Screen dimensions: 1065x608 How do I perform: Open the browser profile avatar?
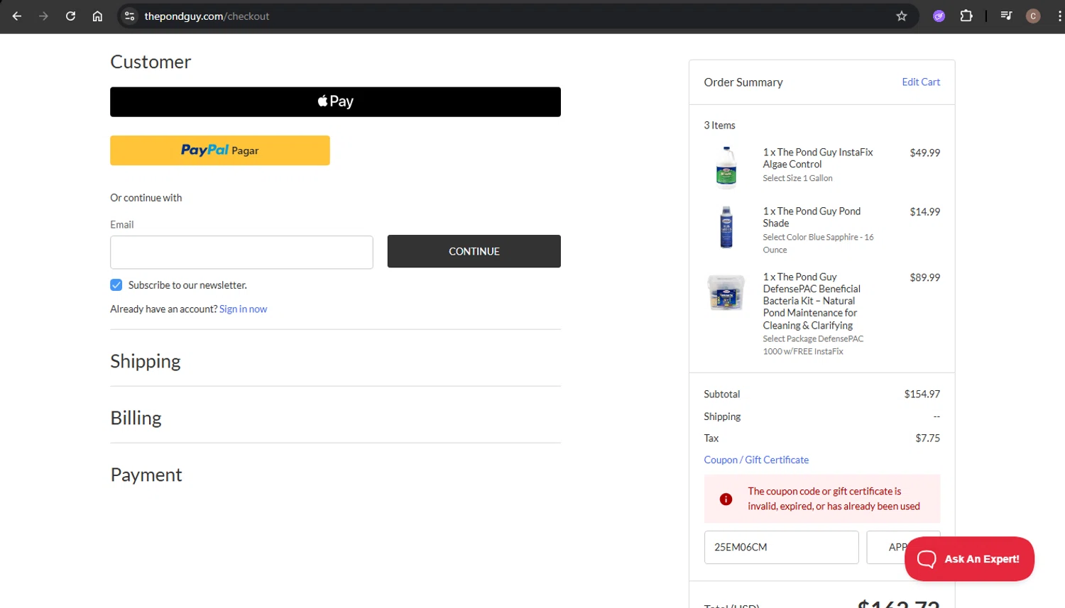click(x=1033, y=16)
